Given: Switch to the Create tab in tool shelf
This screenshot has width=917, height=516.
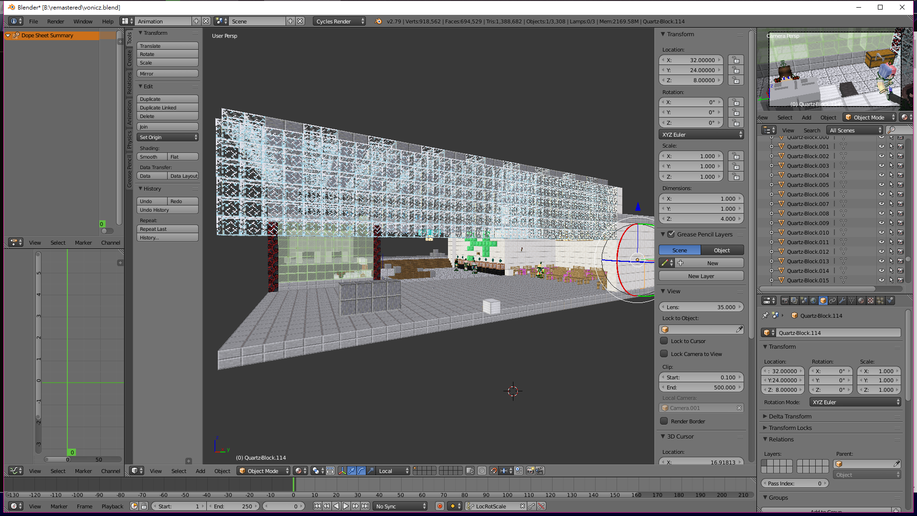Looking at the screenshot, I should pos(129,59).
